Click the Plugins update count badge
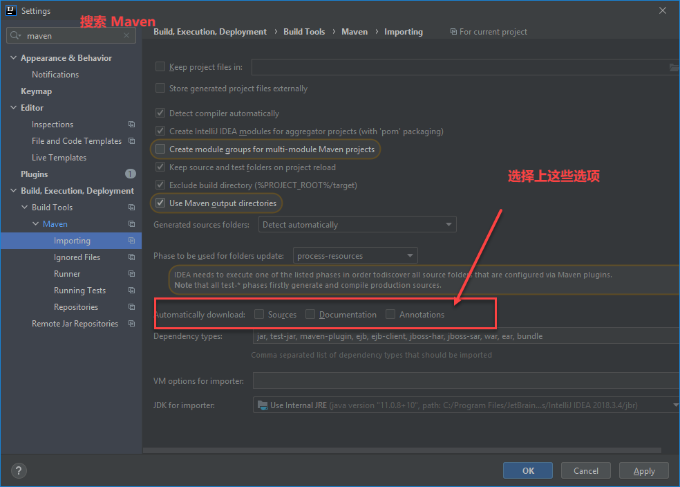 click(130, 174)
